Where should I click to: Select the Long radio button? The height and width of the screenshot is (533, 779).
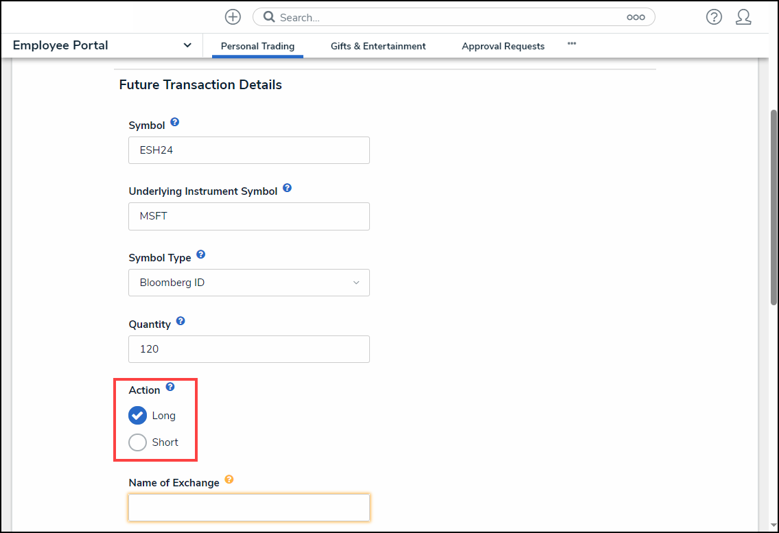[138, 416]
